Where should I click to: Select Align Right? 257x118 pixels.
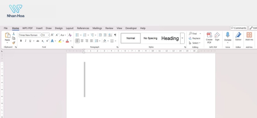[87, 41]
